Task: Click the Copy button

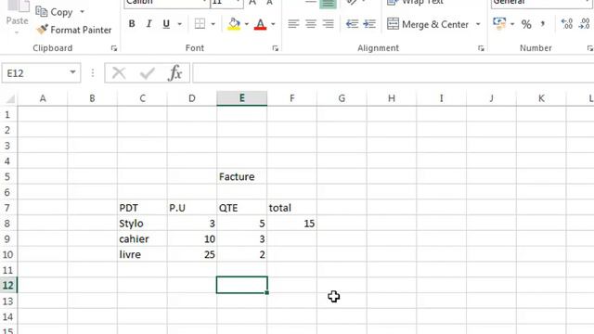Action: coord(54,12)
